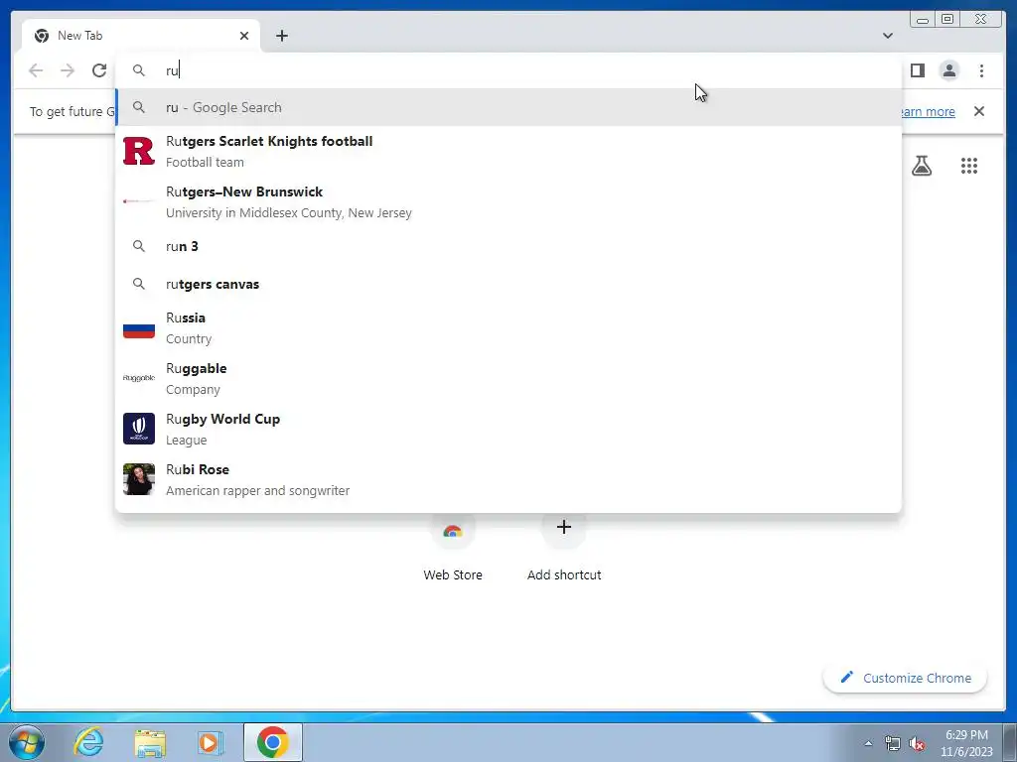Image resolution: width=1017 pixels, height=762 pixels.
Task: Click the network tray icon
Action: pyautogui.click(x=893, y=743)
